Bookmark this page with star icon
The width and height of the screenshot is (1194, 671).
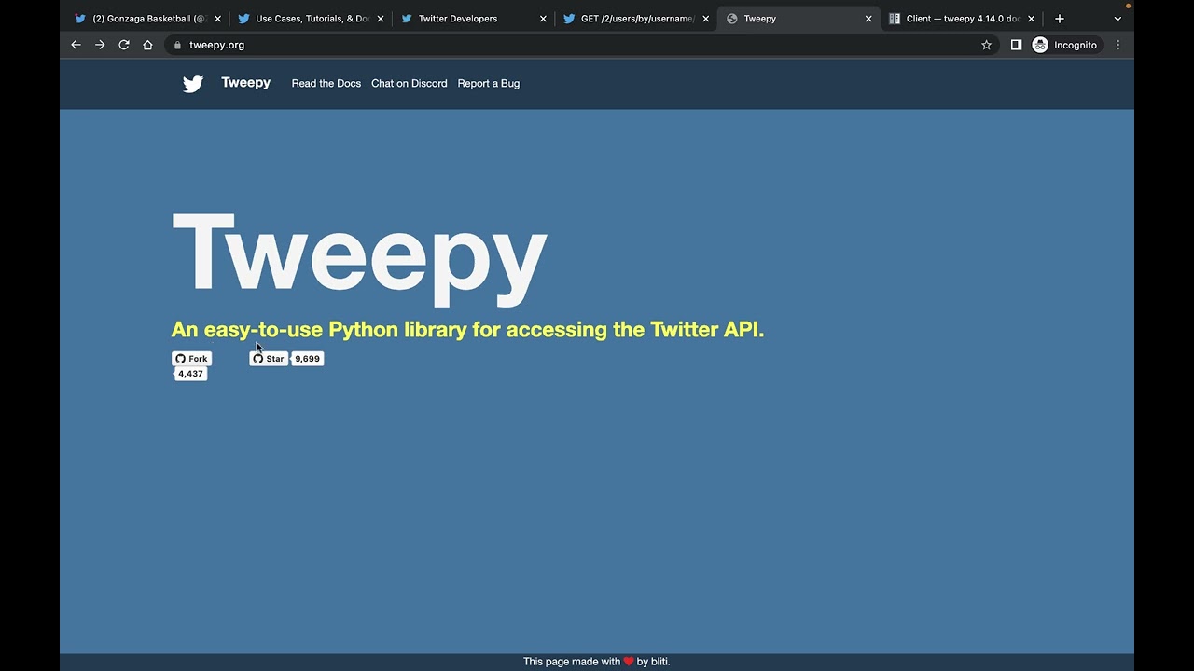coord(986,45)
